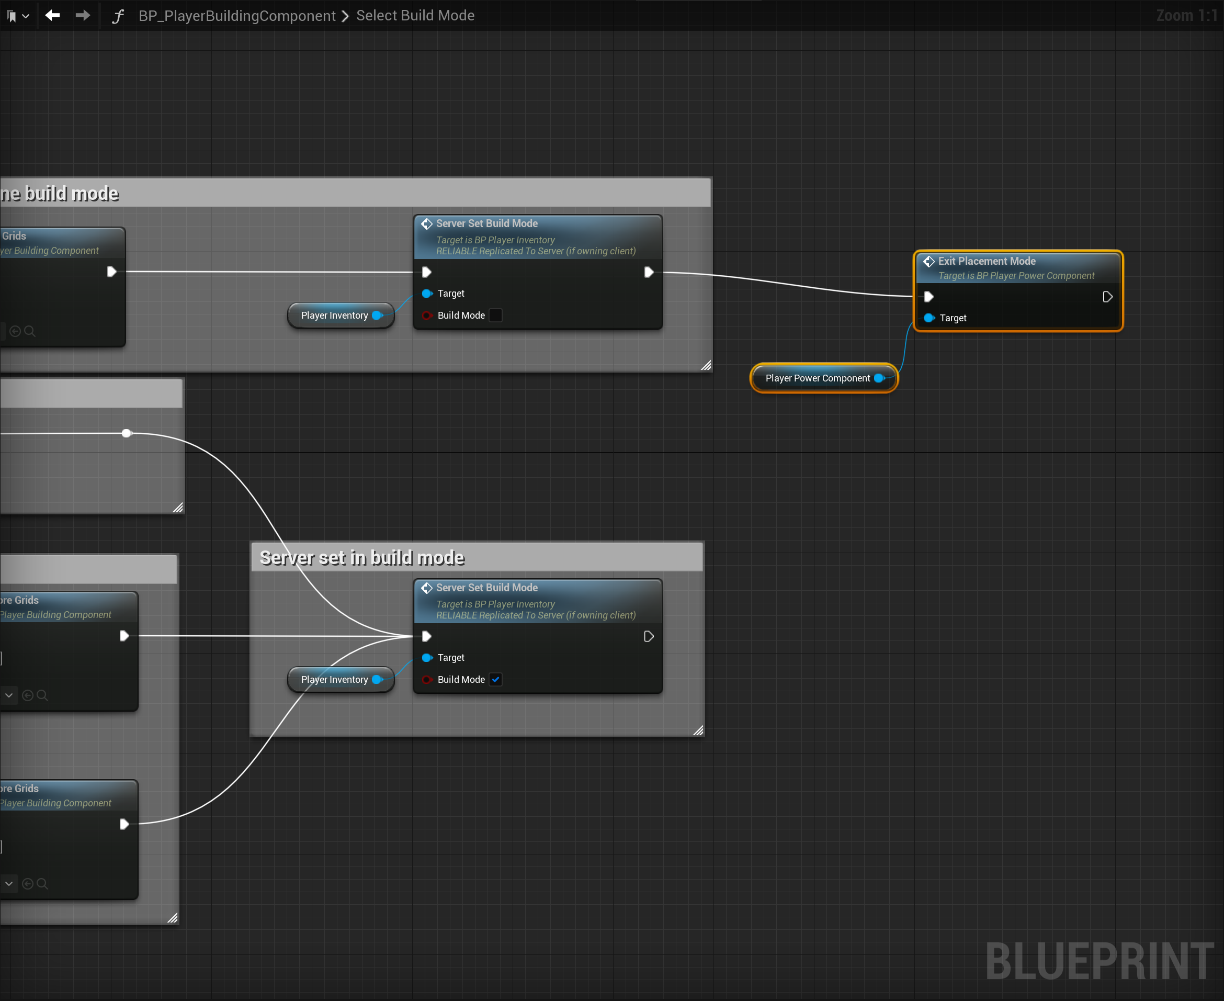
Task: Click the reroute node on the wire
Action: (127, 433)
